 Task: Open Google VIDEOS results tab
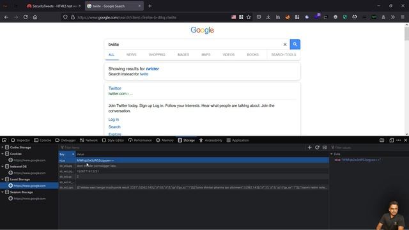tap(229, 55)
